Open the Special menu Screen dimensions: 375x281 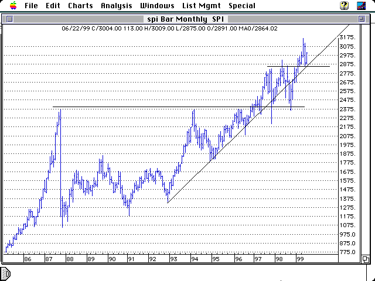pos(242,5)
